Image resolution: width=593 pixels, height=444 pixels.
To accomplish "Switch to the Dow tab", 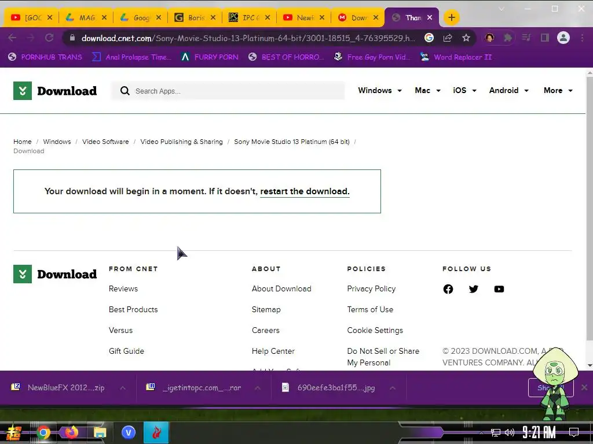I will 358,17.
